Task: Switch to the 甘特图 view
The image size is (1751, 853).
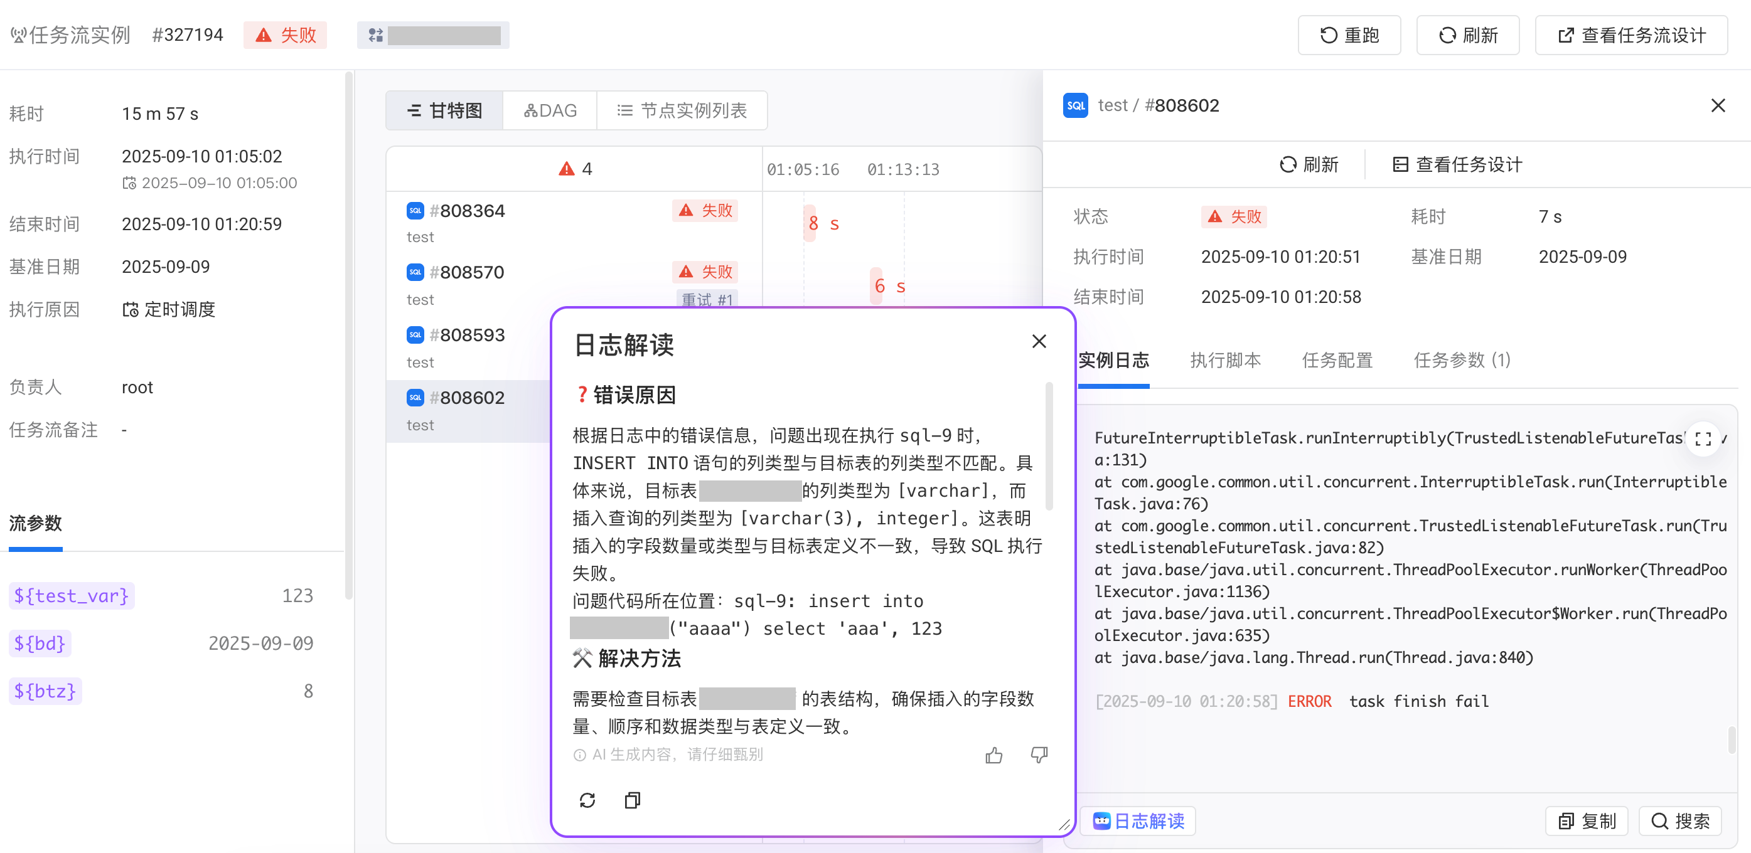Action: click(444, 110)
